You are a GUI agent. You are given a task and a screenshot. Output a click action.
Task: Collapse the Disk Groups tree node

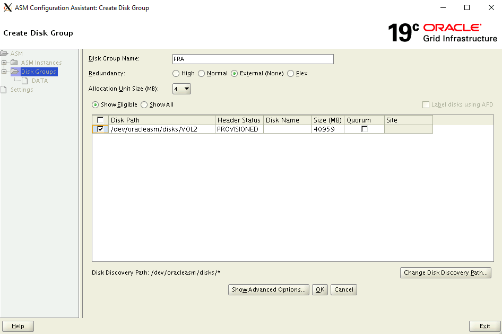tap(4, 72)
